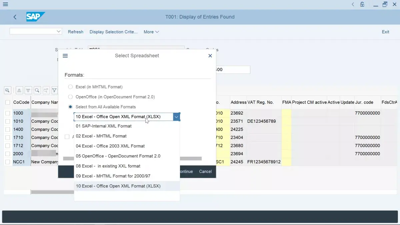Click the blue format combo box arrow

click(x=176, y=117)
